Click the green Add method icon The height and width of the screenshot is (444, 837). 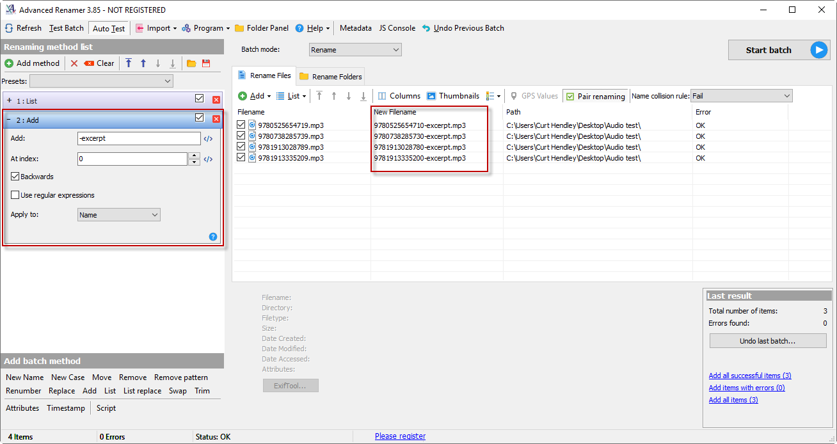pos(9,63)
